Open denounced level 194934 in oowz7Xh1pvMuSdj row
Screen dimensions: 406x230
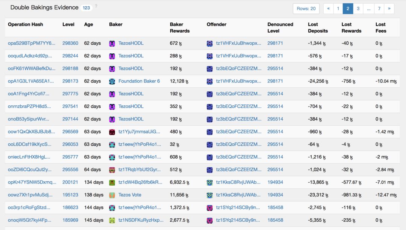pos(275,195)
